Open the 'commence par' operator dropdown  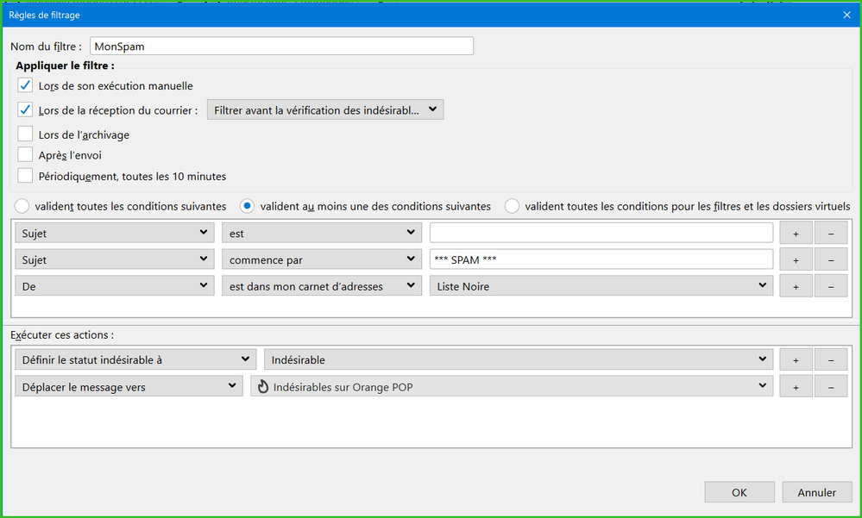(322, 260)
